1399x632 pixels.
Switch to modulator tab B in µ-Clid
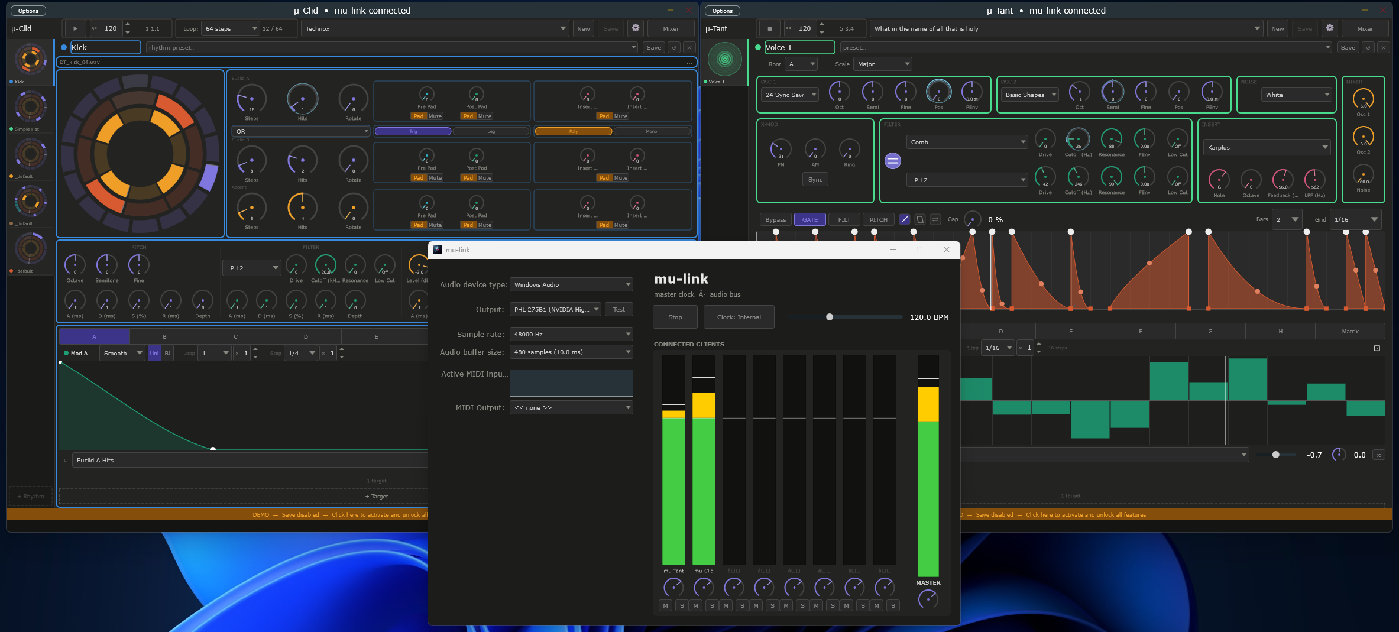pos(164,336)
